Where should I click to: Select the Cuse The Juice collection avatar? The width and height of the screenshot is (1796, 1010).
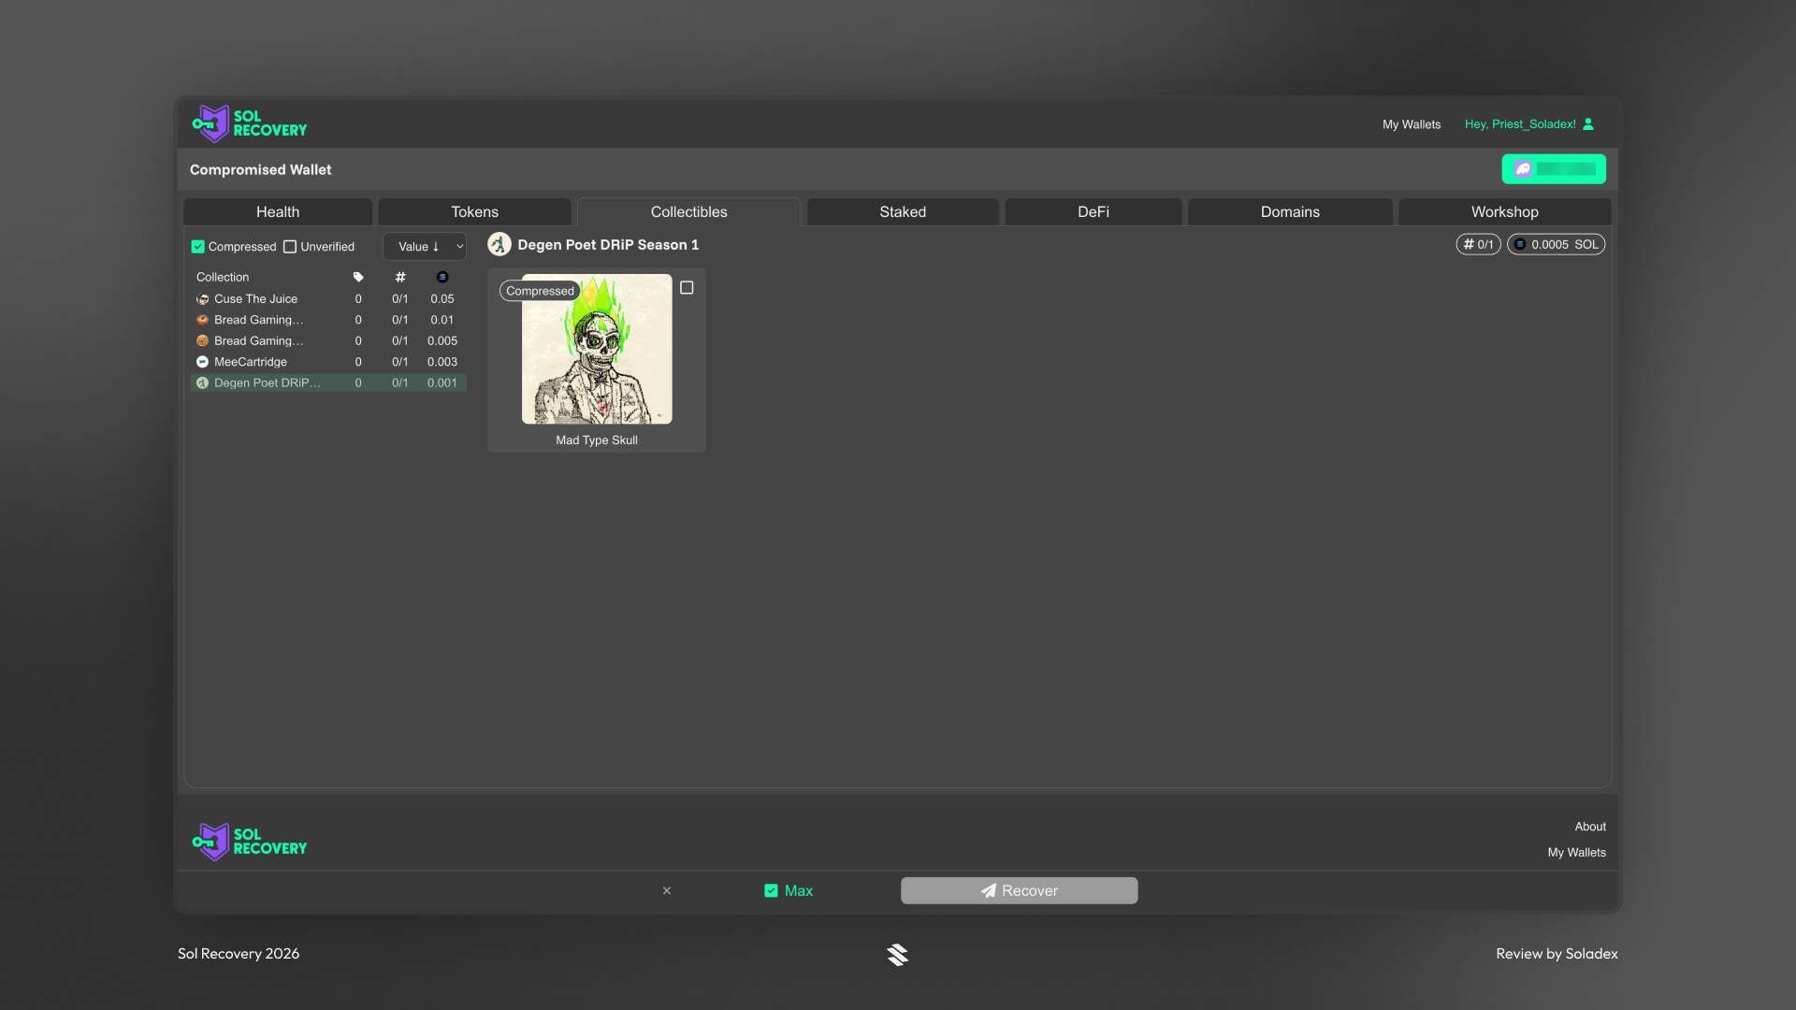pos(203,298)
